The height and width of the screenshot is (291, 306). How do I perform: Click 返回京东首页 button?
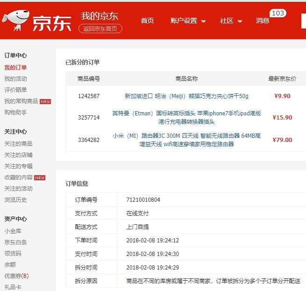coord(100,28)
